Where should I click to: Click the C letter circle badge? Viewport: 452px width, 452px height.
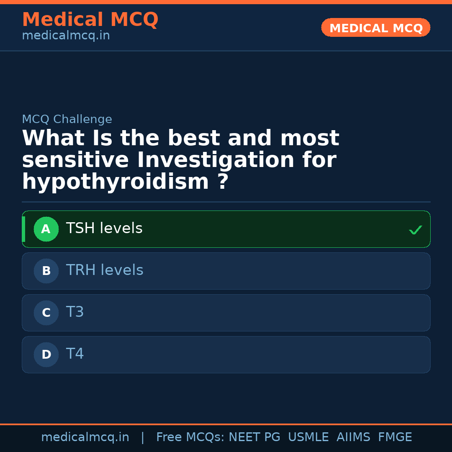[x=46, y=313]
